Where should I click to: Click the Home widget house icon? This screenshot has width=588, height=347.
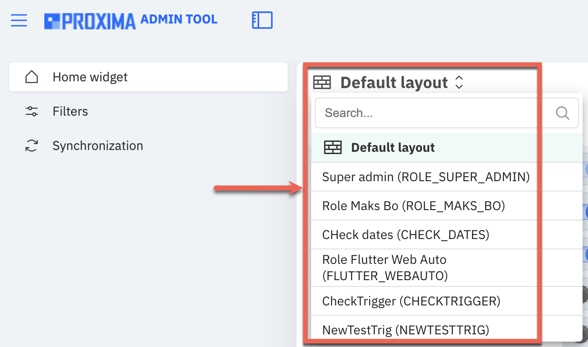click(x=32, y=77)
